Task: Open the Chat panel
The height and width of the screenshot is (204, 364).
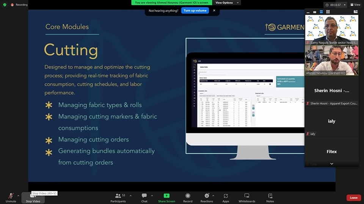Action: pyautogui.click(x=144, y=197)
